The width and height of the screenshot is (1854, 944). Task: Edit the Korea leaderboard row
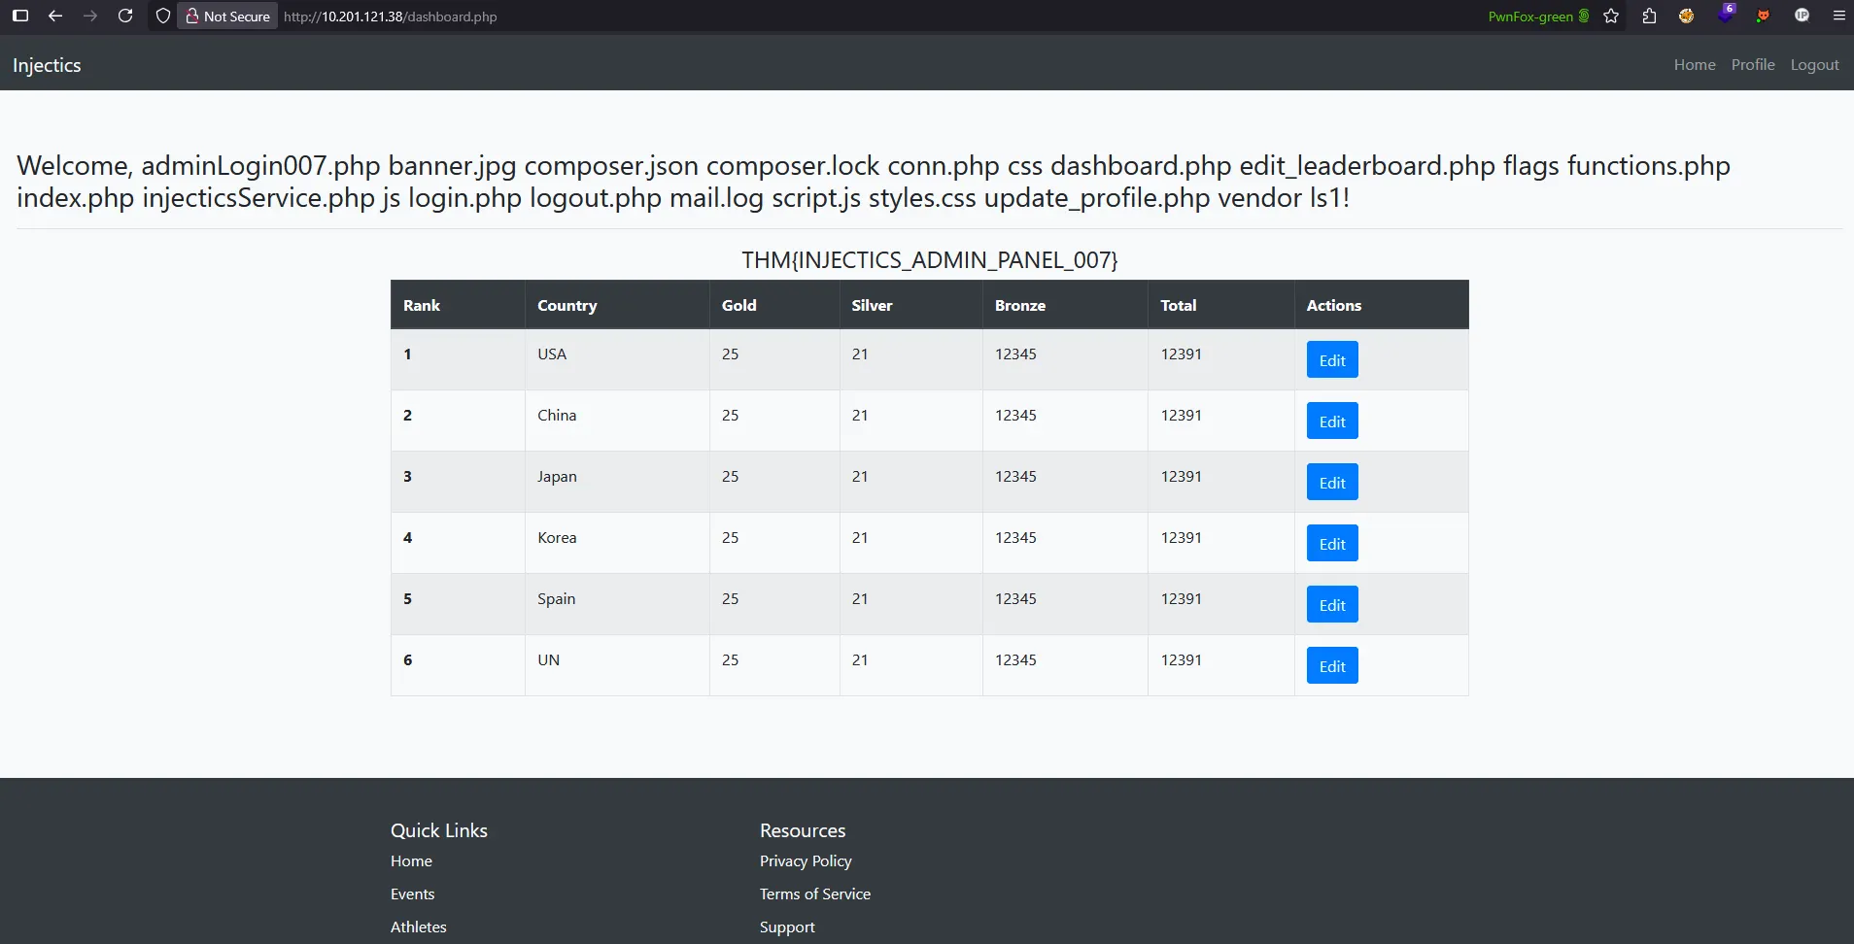pos(1332,544)
